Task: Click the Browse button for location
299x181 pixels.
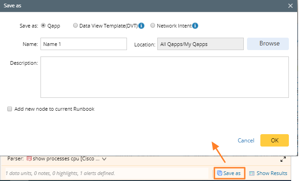Action: point(268,44)
